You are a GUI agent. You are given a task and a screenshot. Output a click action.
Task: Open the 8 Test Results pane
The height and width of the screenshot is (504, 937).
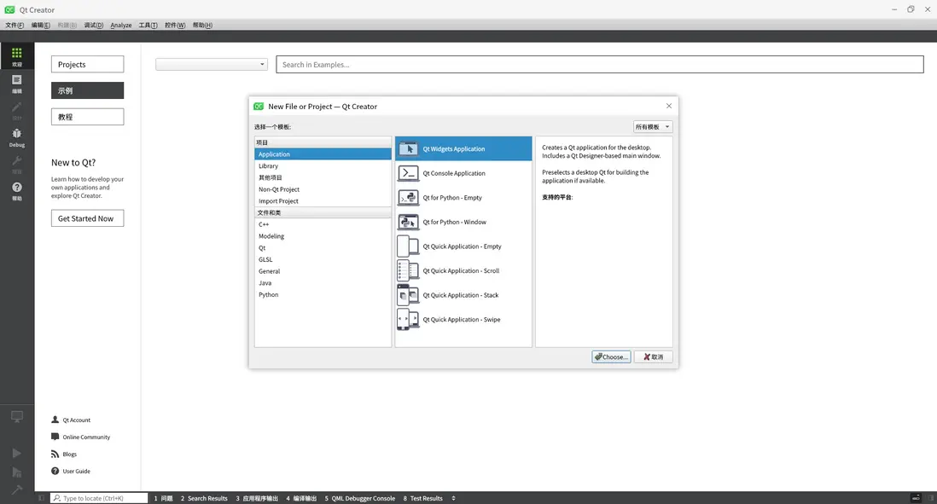pos(422,498)
